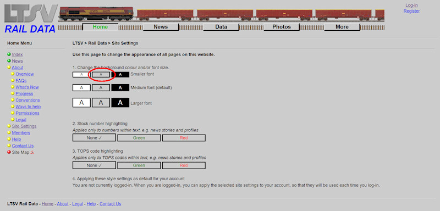Set stock number highlighting to None
This screenshot has height=211, width=440.
tap(94, 138)
